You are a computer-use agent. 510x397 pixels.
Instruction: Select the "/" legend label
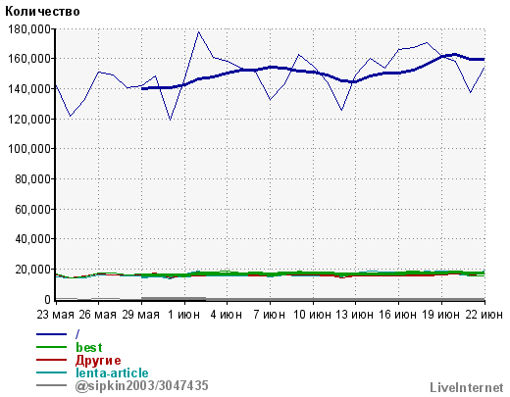click(x=77, y=334)
